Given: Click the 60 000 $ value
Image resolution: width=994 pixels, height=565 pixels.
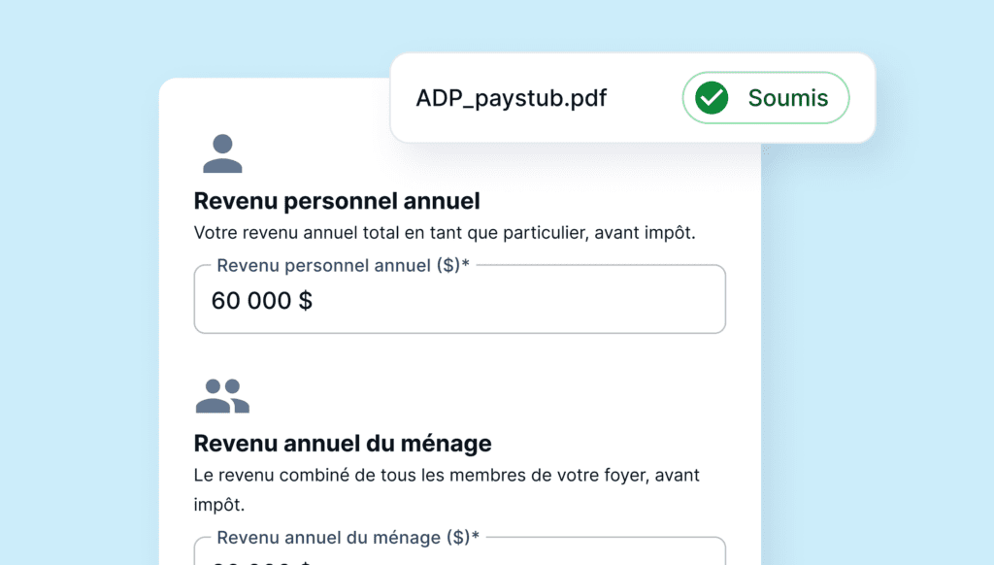Looking at the screenshot, I should pos(262,301).
